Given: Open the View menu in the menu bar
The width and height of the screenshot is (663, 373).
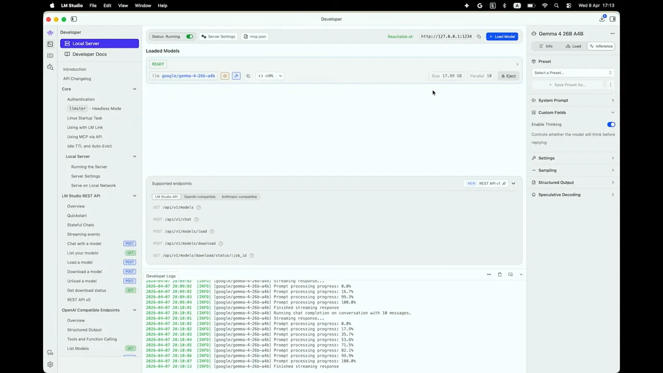Looking at the screenshot, I should point(123,6).
